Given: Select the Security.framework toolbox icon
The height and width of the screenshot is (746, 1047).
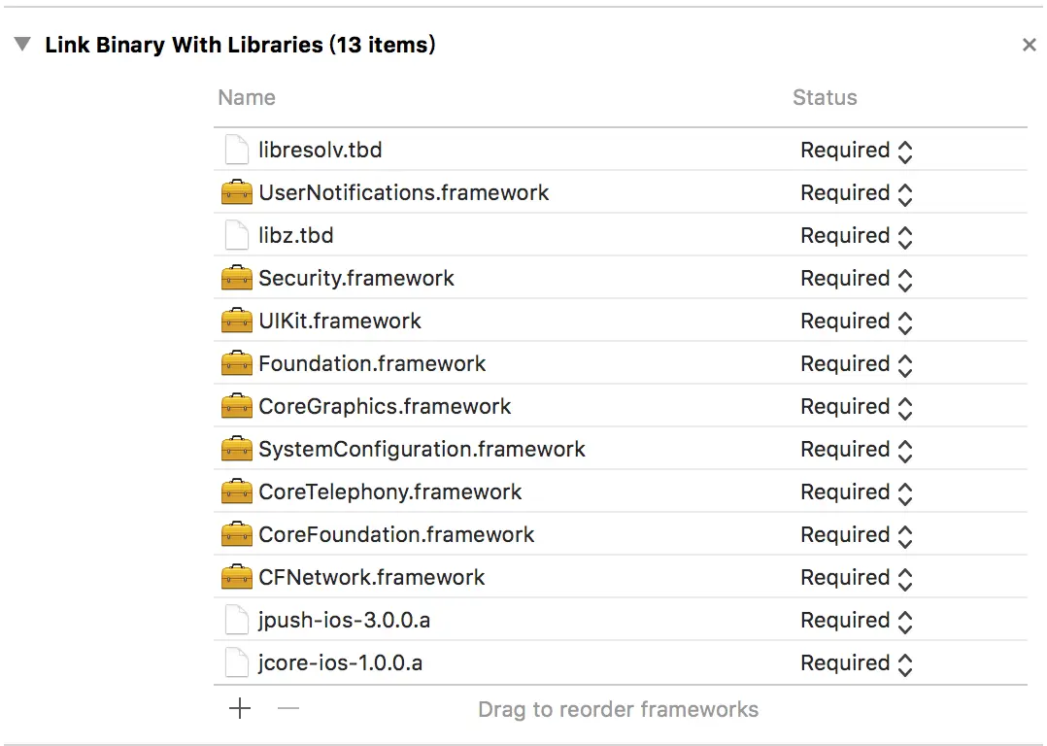Looking at the screenshot, I should point(236,278).
